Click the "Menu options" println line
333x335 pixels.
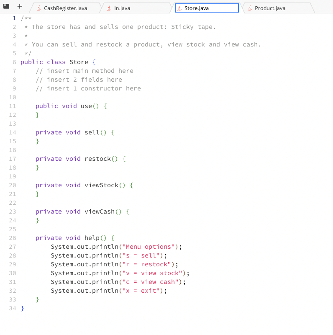tap(116, 247)
